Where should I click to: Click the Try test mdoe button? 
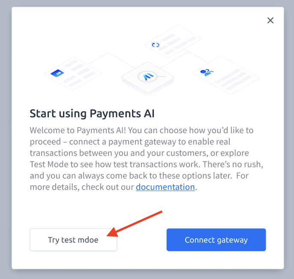click(73, 240)
